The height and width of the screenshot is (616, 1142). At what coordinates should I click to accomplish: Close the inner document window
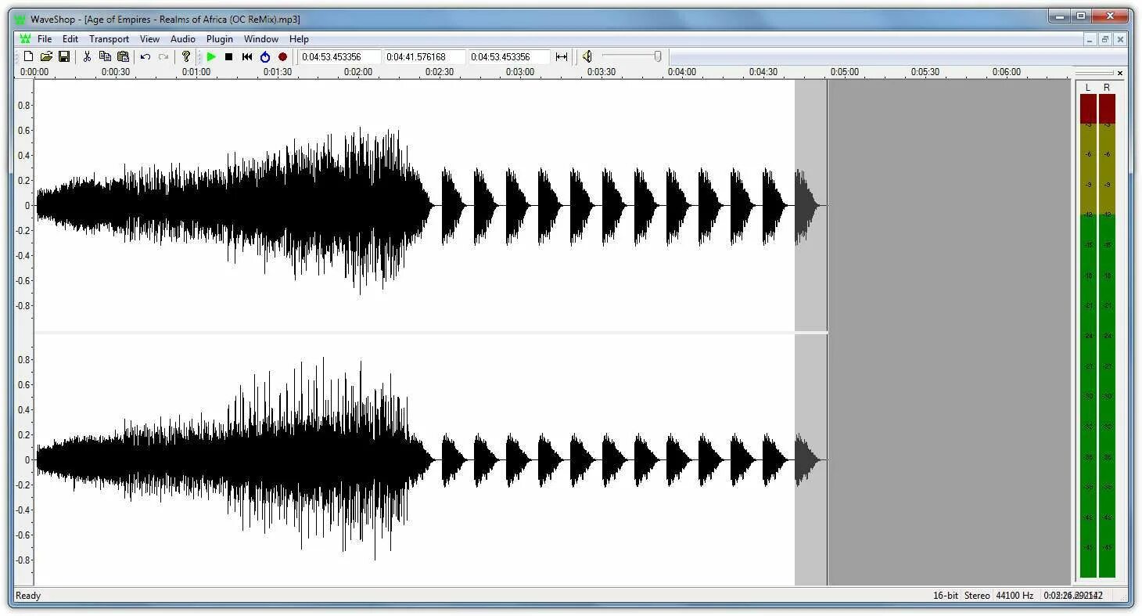pos(1120,39)
